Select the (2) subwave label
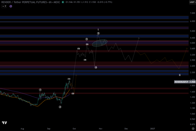The width and height of the screenshot is (196, 131). [73, 93]
